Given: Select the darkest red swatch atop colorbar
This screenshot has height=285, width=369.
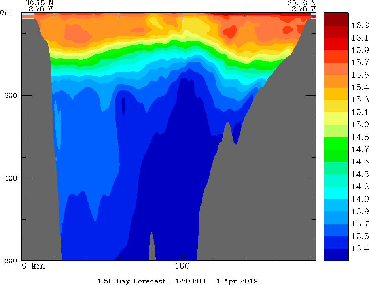Looking at the screenshot, I should pyautogui.click(x=336, y=19).
